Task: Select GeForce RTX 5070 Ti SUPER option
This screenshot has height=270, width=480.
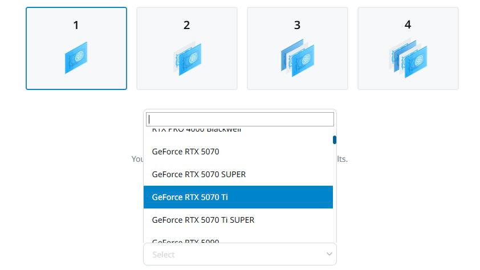Action: click(x=203, y=220)
